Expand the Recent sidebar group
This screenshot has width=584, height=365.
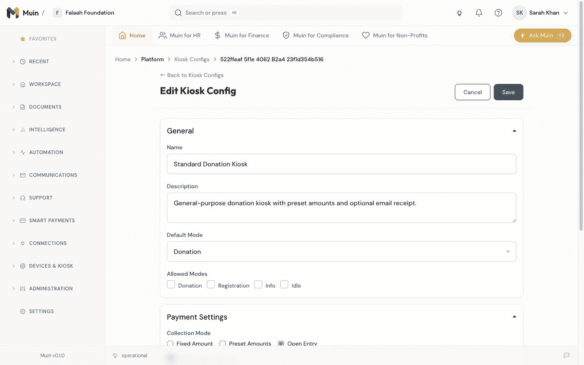point(14,62)
